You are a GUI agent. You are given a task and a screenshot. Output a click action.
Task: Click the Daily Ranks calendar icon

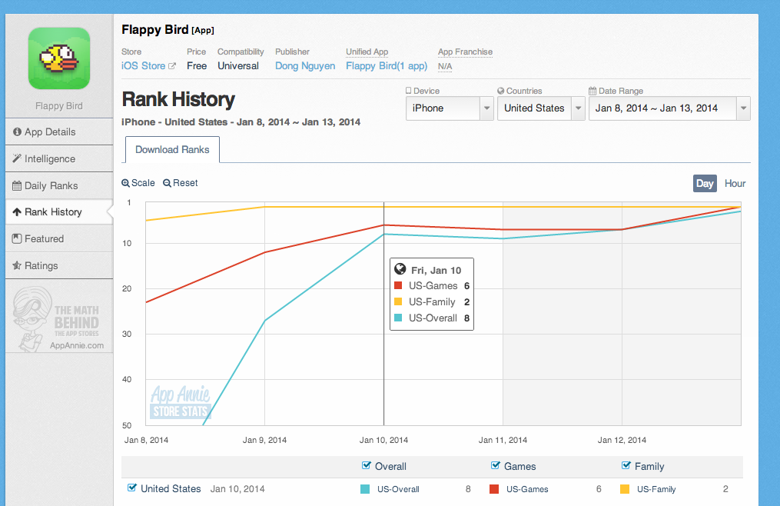pos(17,186)
